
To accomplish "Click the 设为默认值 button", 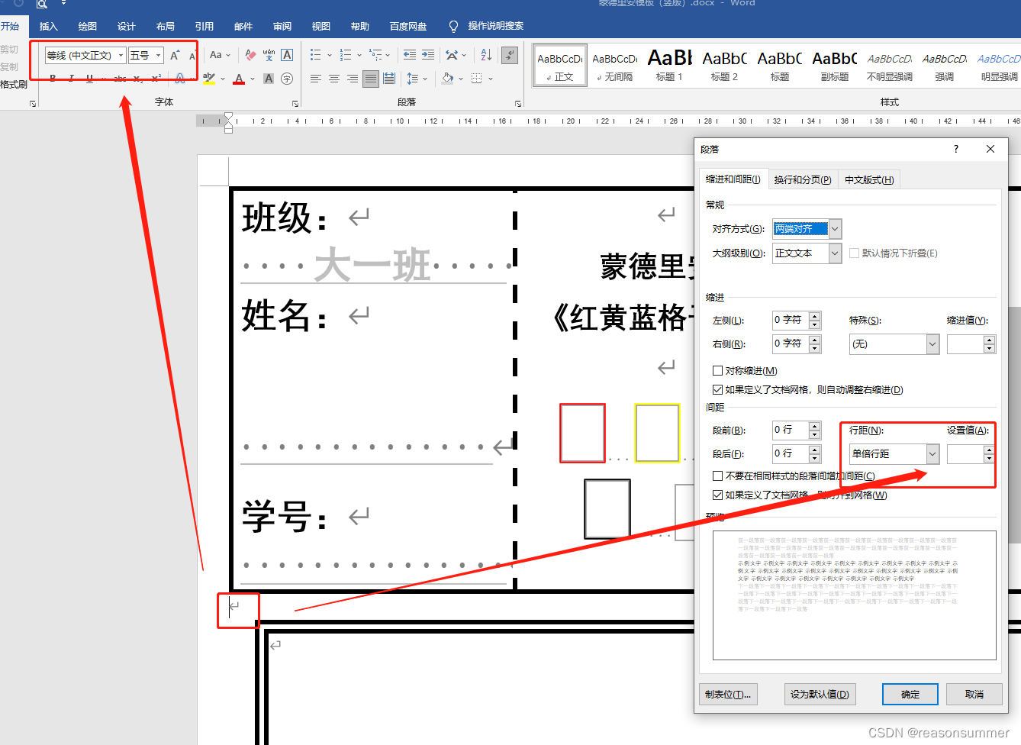I will coord(820,695).
